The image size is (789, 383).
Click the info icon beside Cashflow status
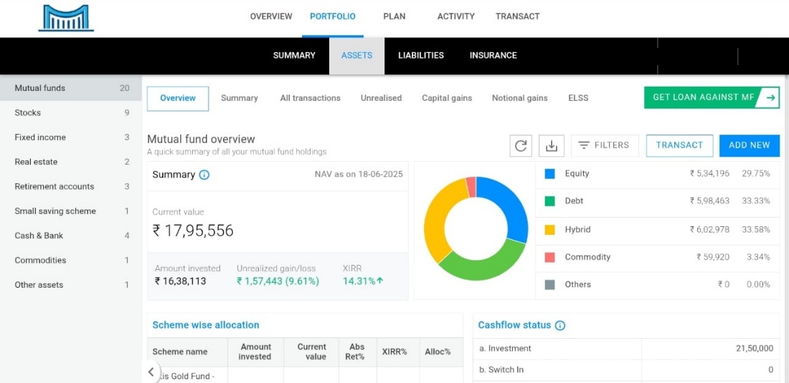[x=560, y=325]
